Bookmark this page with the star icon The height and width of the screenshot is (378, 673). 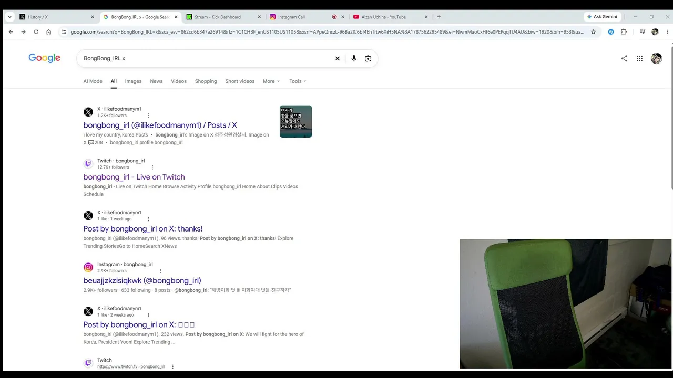pyautogui.click(x=594, y=32)
